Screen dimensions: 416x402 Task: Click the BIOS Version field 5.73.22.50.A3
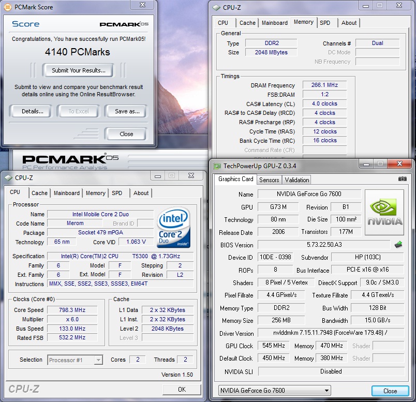tap(324, 245)
